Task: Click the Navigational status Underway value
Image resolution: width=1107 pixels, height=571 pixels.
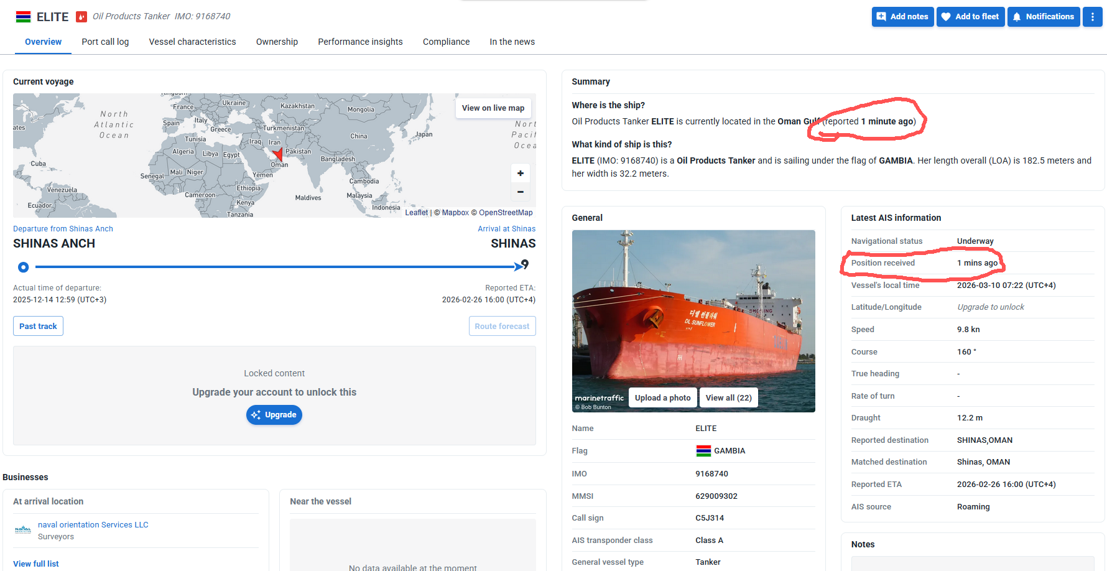Action: tap(975, 241)
